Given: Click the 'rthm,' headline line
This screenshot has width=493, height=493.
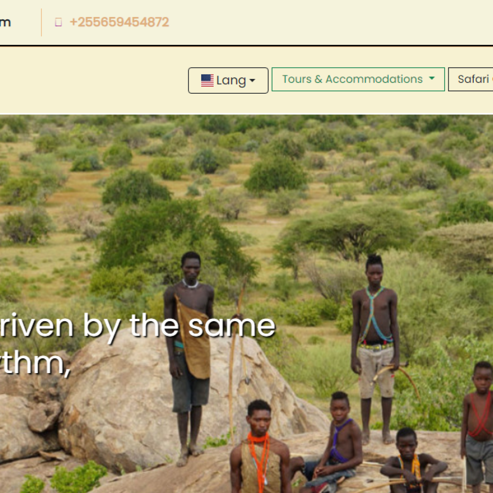Looking at the screenshot, I should [35, 364].
